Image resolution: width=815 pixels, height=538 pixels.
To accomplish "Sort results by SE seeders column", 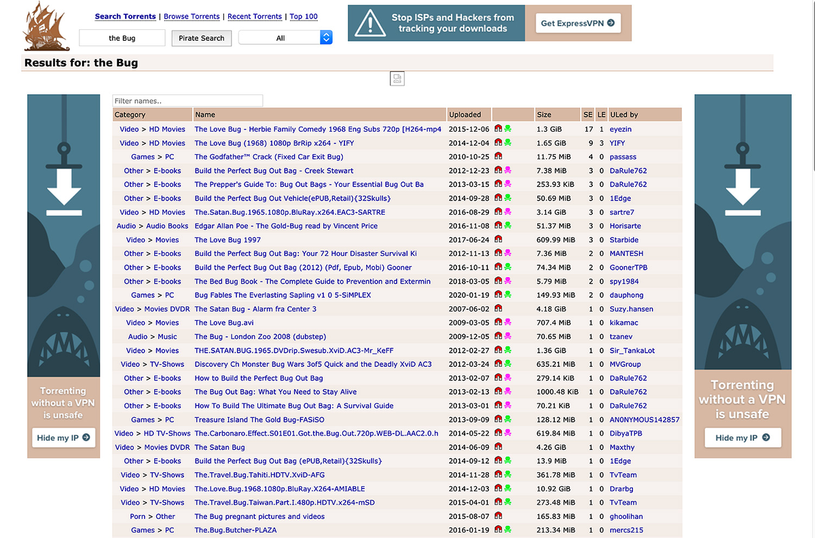I will tap(587, 115).
